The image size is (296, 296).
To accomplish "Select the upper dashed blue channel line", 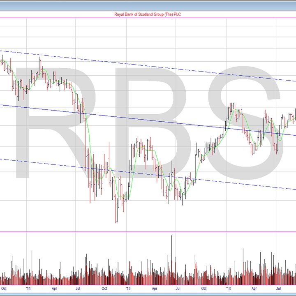I will click(123, 64).
